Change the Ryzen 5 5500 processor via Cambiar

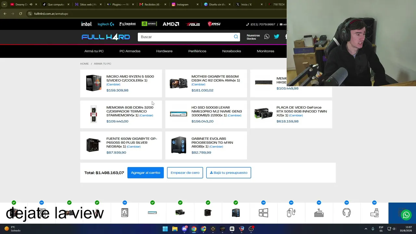coord(113,84)
